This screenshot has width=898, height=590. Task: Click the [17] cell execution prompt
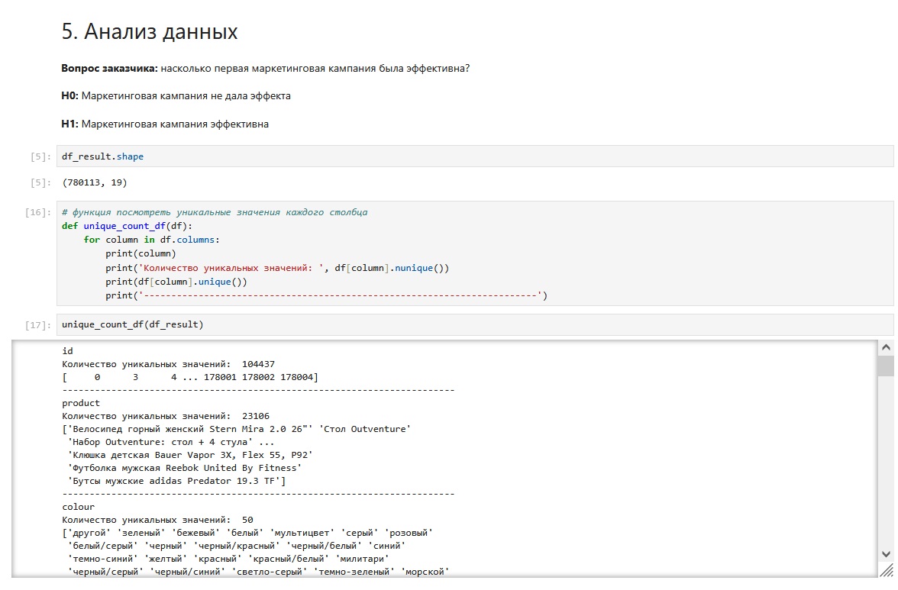coord(38,324)
